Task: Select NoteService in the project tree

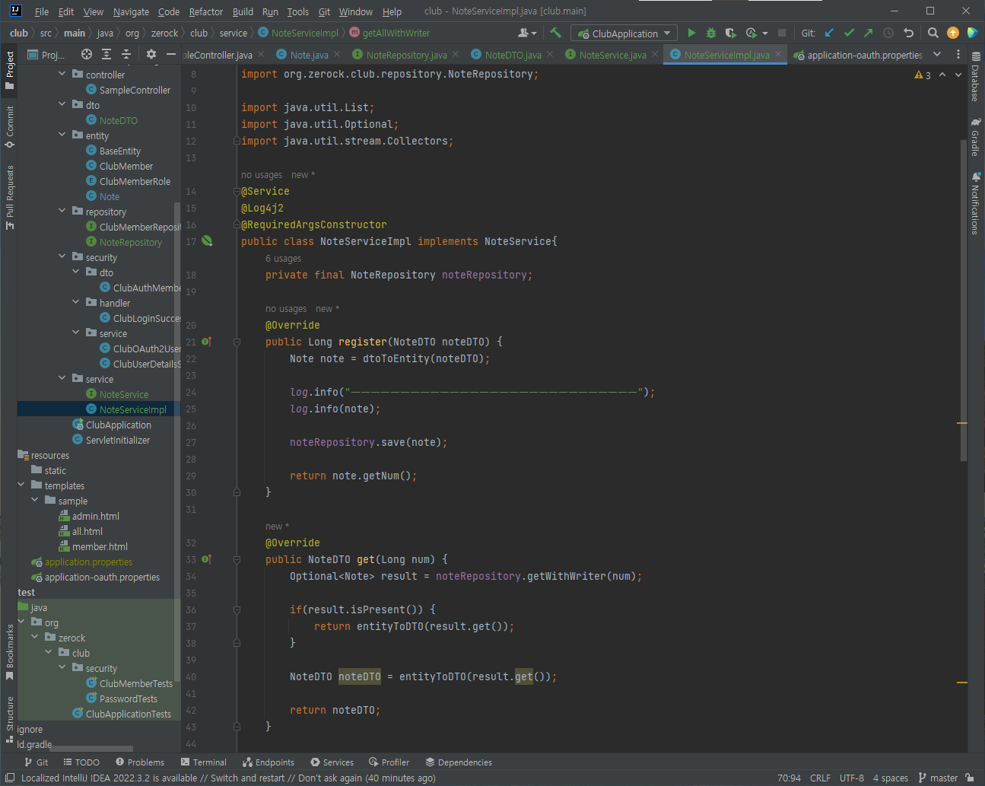Action: point(123,394)
